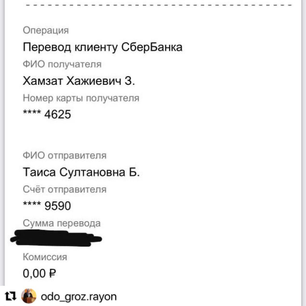Open the odo_groz.rayon profile avatar

[29, 296]
